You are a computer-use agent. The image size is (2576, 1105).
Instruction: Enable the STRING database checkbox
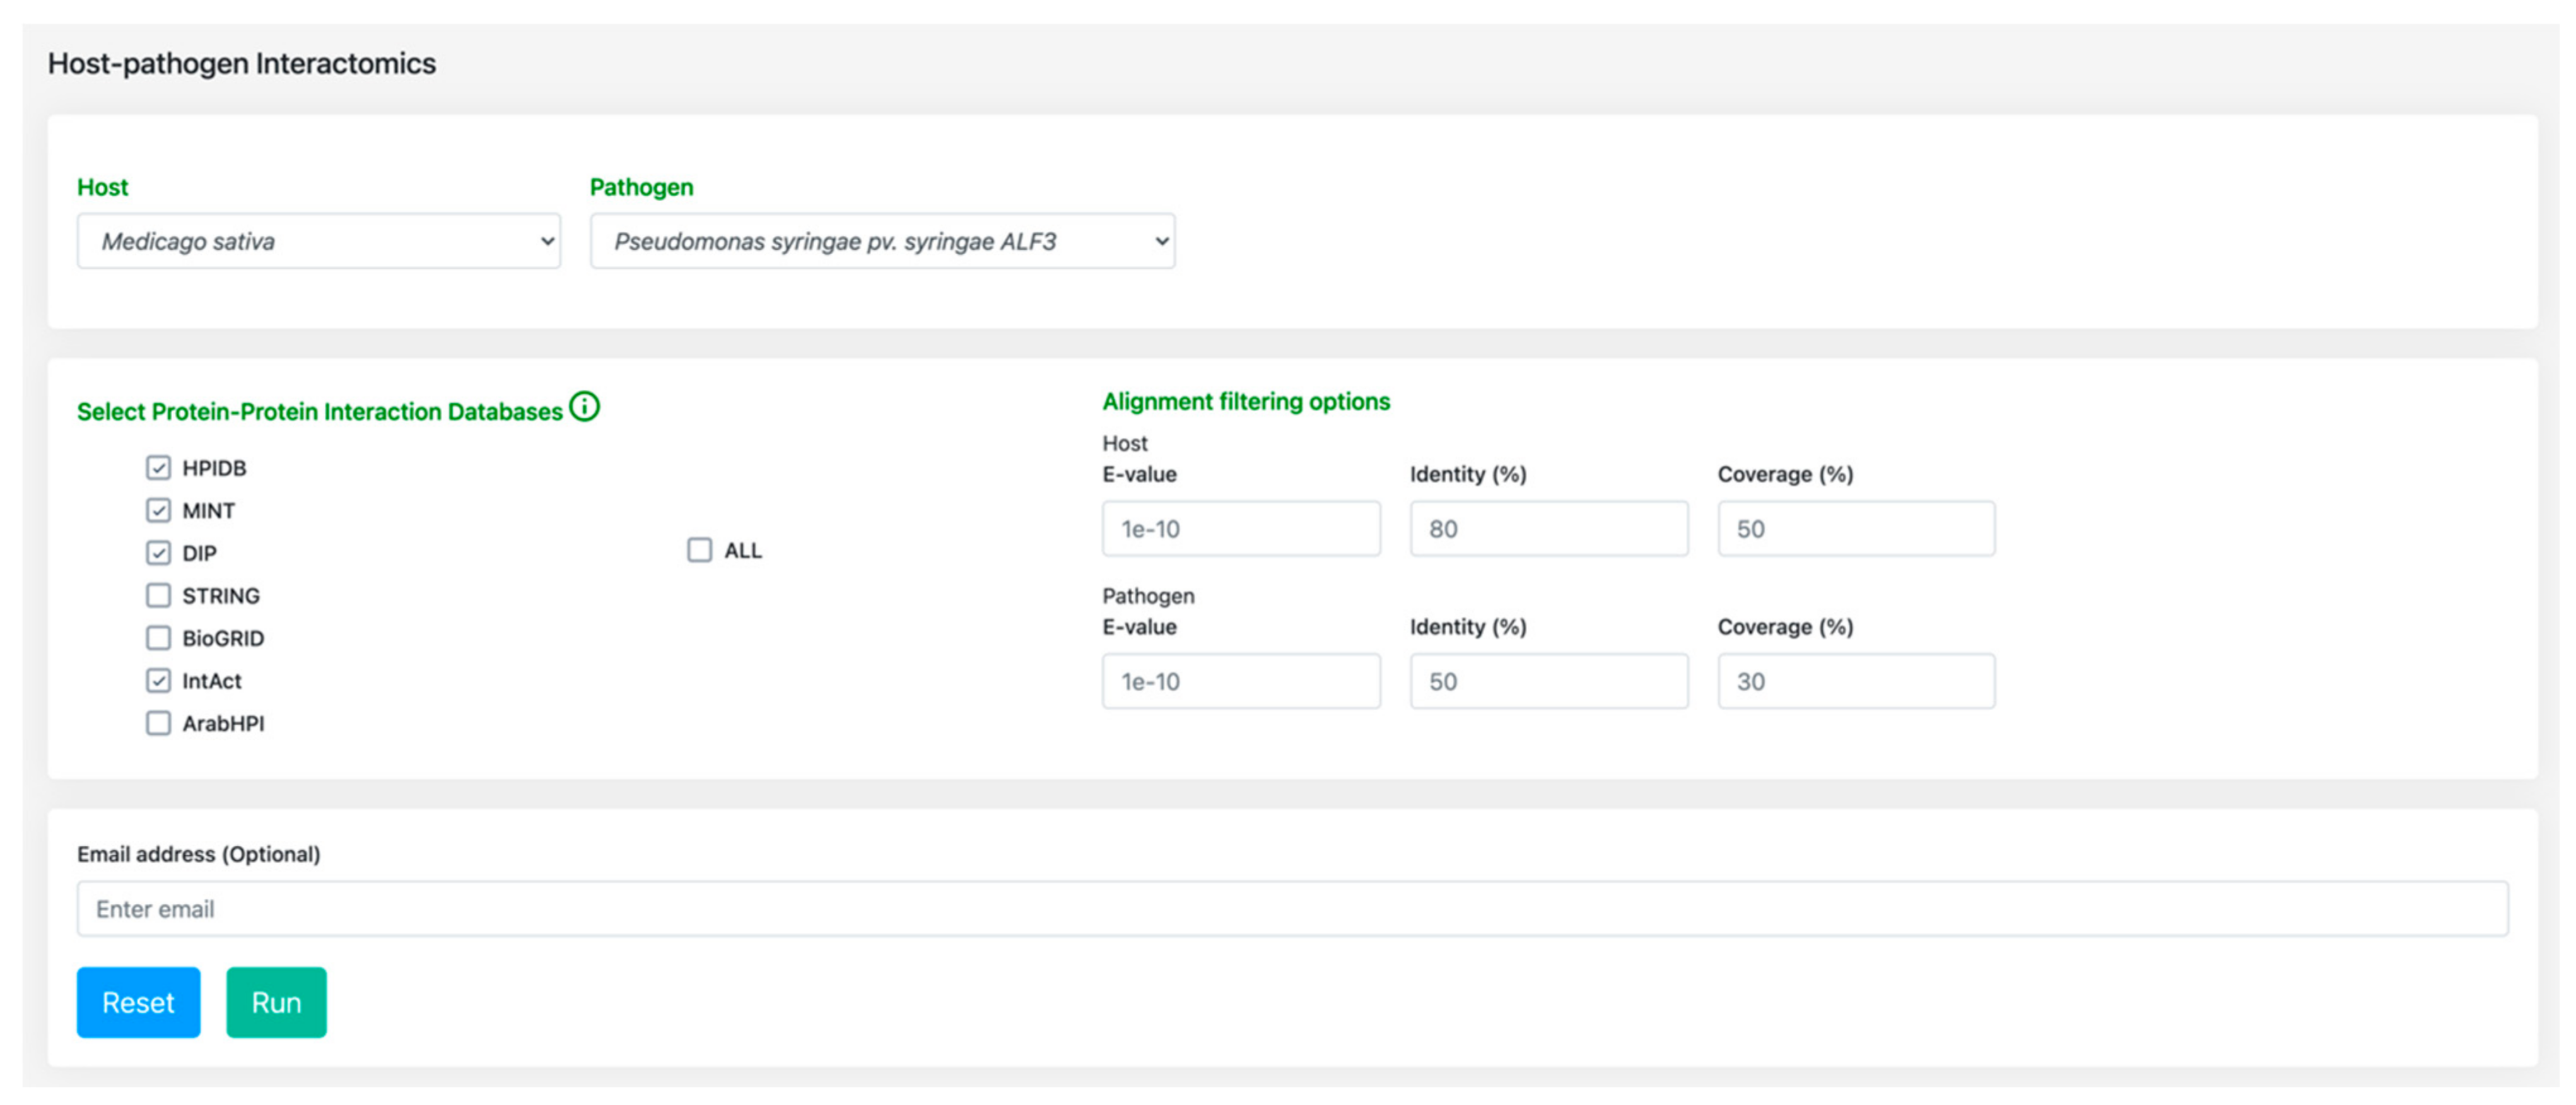point(158,596)
